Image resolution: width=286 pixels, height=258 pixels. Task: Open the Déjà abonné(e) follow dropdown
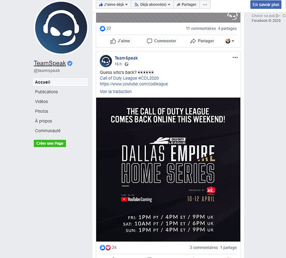click(152, 4)
